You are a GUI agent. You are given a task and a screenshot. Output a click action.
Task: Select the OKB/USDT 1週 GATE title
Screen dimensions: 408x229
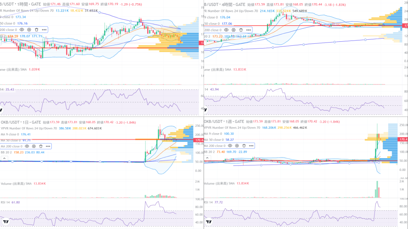click(x=224, y=122)
